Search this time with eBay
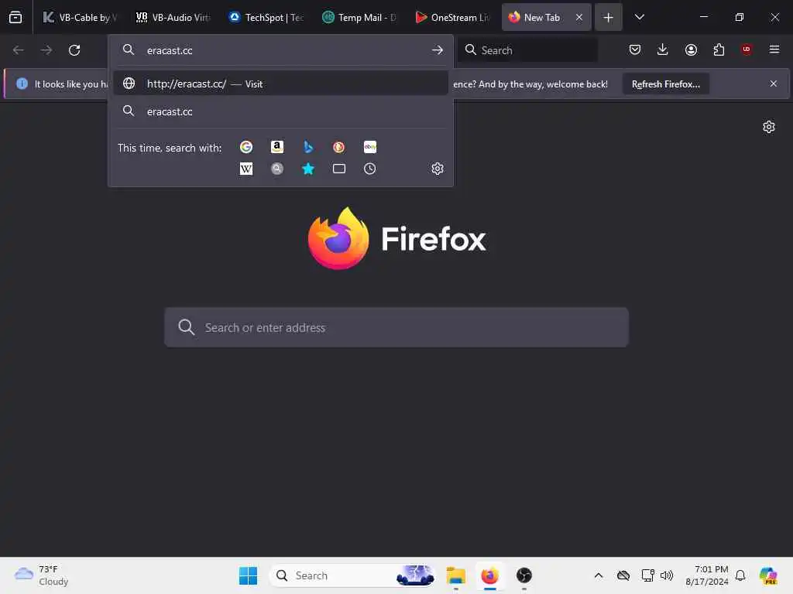The height and width of the screenshot is (594, 793). 369,147
